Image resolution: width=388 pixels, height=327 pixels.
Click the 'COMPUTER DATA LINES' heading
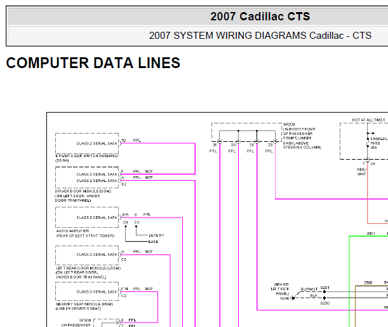coord(93,63)
